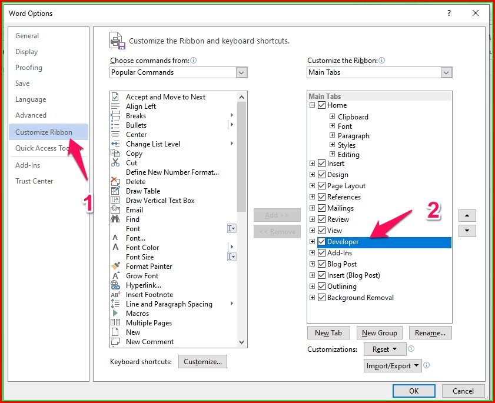The image size is (495, 403).
Task: Click the Bullets command icon
Action: point(115,125)
